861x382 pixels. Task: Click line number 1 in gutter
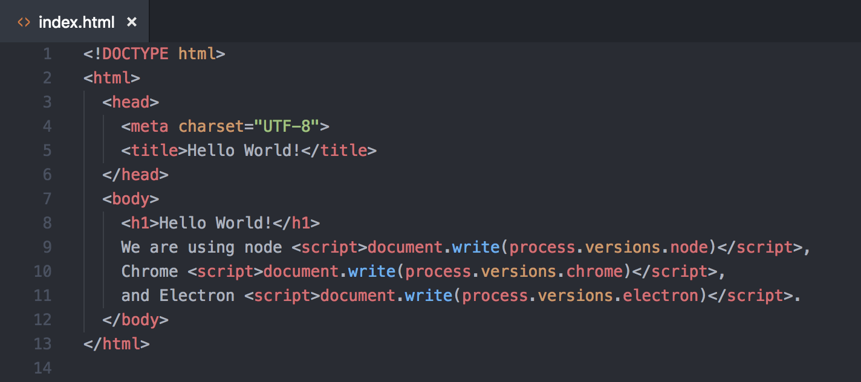[x=47, y=54]
